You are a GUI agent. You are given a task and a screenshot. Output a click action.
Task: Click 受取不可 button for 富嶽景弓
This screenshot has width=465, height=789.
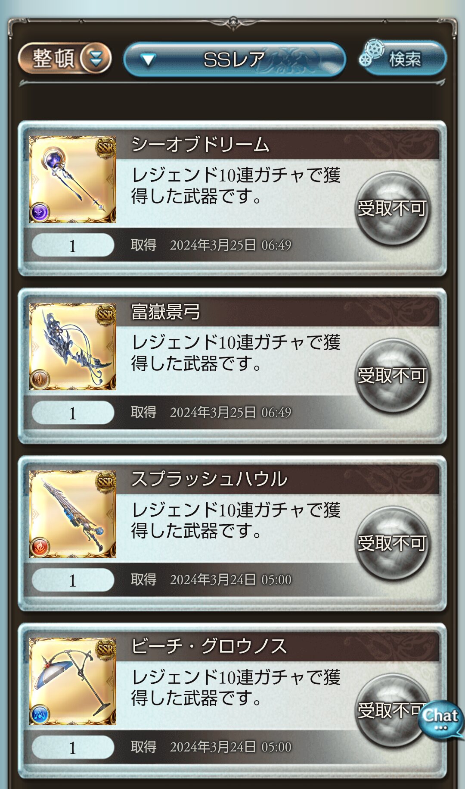tap(392, 376)
